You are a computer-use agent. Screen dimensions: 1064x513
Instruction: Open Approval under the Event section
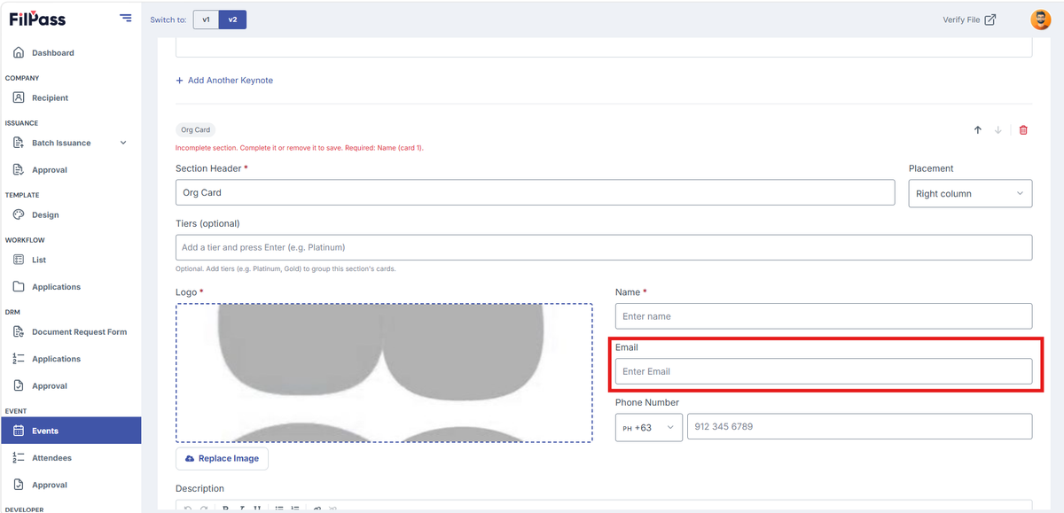[50, 486]
